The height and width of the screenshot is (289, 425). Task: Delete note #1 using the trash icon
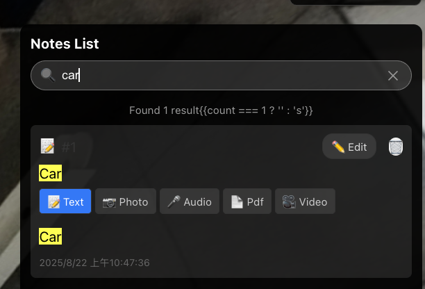pos(395,147)
